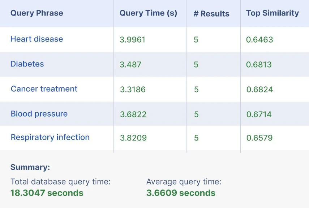Sort by the Query Time (s) header
The height and width of the screenshot is (208, 309).
(148, 13)
